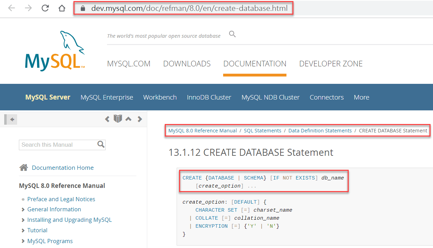The width and height of the screenshot is (433, 248).
Task: Select Workbench in the blue menu
Action: [160, 97]
